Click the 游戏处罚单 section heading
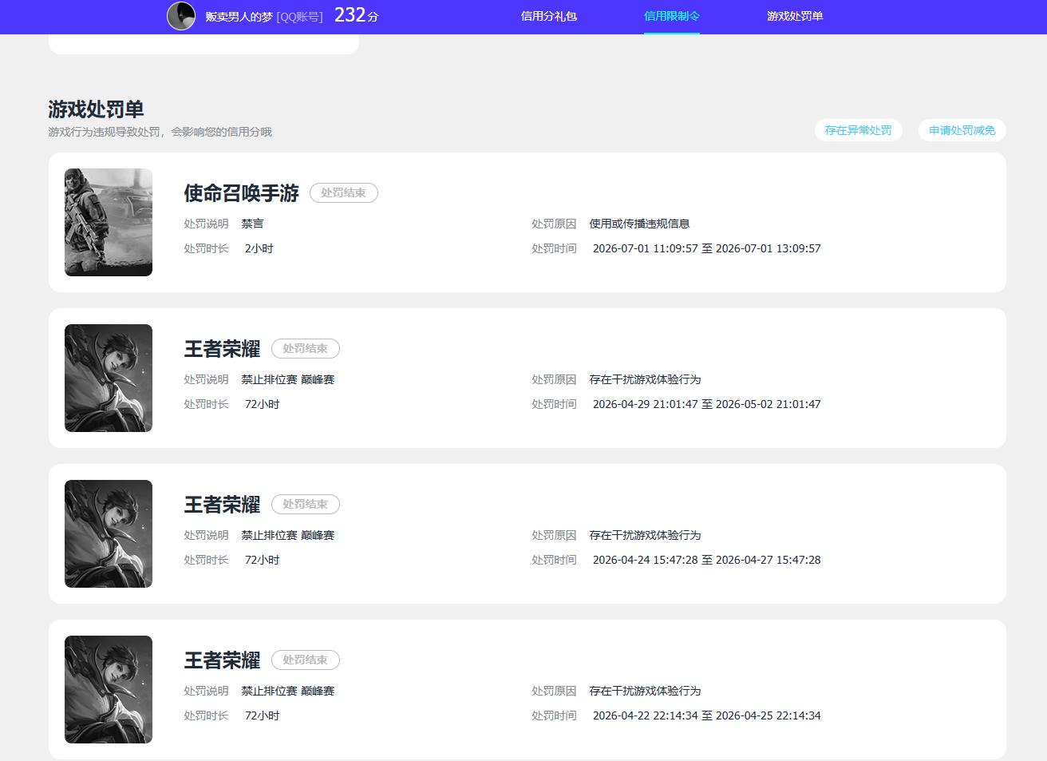1047x761 pixels. click(96, 109)
